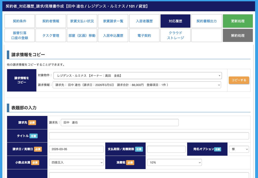Open 振替引落口座の登録 tab
This screenshot has height=178, width=258.
[x=20, y=35]
